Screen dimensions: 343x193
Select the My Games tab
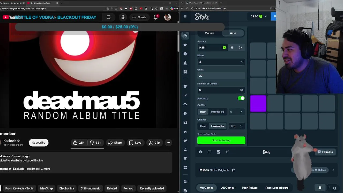tap(206, 188)
